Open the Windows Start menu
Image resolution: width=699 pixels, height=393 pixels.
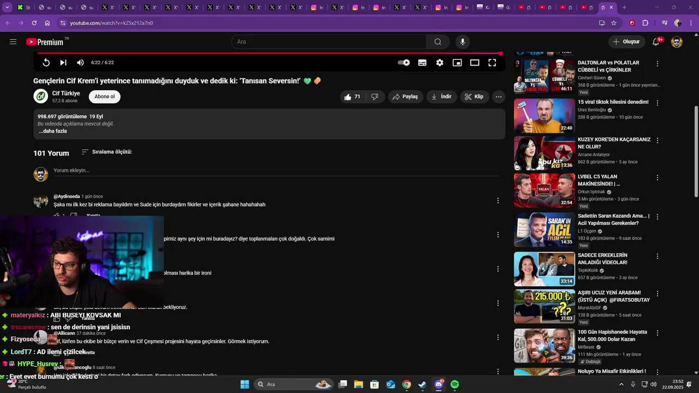[245, 384]
